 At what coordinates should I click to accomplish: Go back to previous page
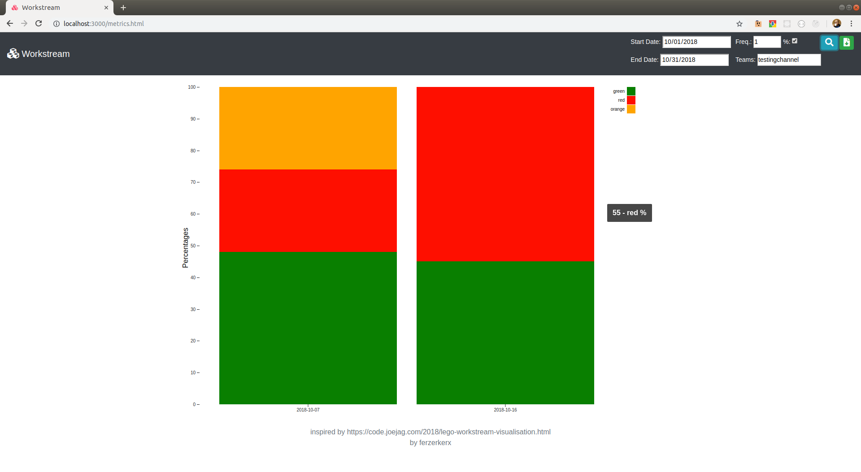[10, 24]
